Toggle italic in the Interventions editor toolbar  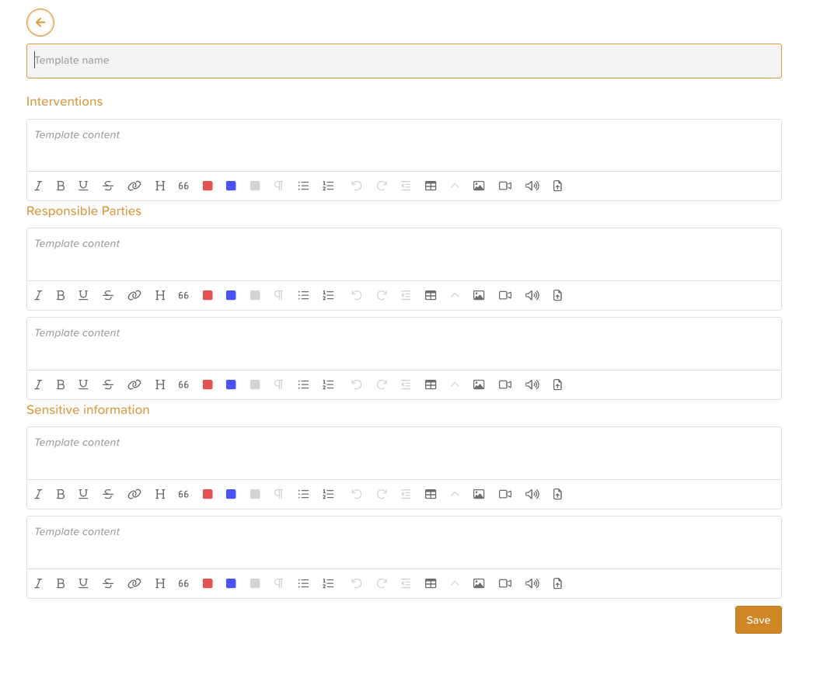pos(38,186)
